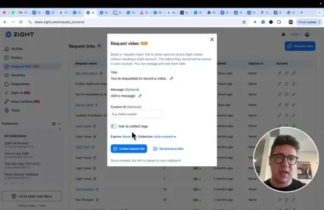324x210 pixels.
Task: Open the user avatar menu
Action: (308, 34)
